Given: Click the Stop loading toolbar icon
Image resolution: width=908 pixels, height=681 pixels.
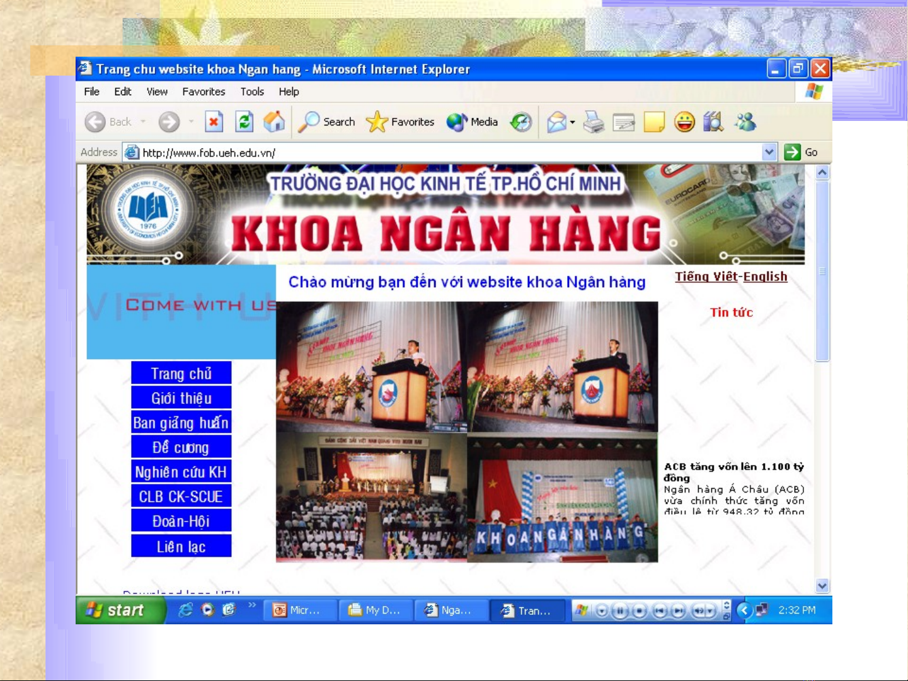Looking at the screenshot, I should (x=214, y=122).
